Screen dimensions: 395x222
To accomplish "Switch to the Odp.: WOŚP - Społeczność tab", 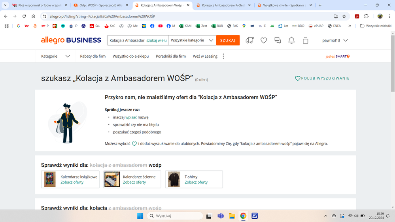I will point(100,5).
